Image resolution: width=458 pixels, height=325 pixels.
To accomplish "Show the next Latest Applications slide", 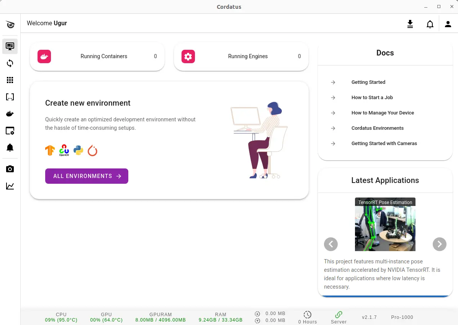I will pyautogui.click(x=439, y=244).
